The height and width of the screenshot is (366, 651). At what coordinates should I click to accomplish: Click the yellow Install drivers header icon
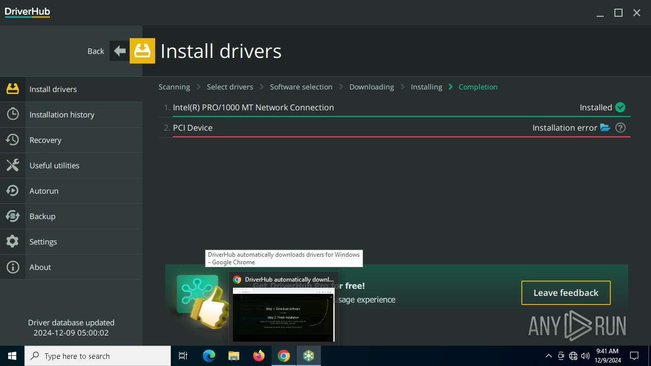coord(142,51)
